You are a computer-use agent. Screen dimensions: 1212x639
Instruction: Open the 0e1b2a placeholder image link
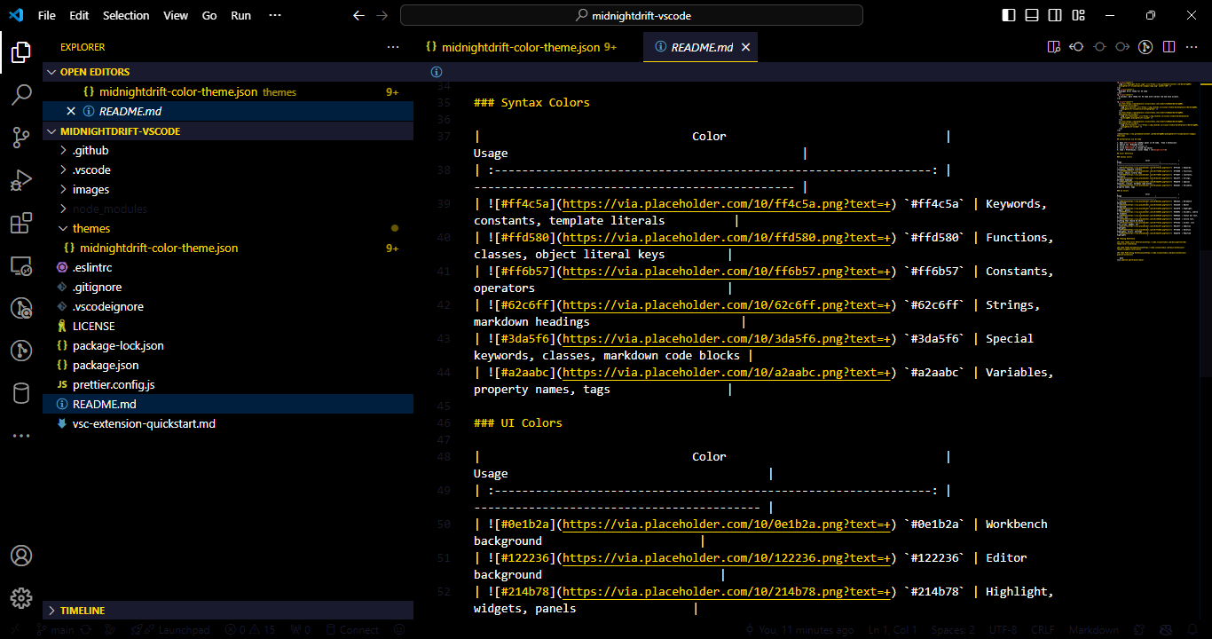727,525
